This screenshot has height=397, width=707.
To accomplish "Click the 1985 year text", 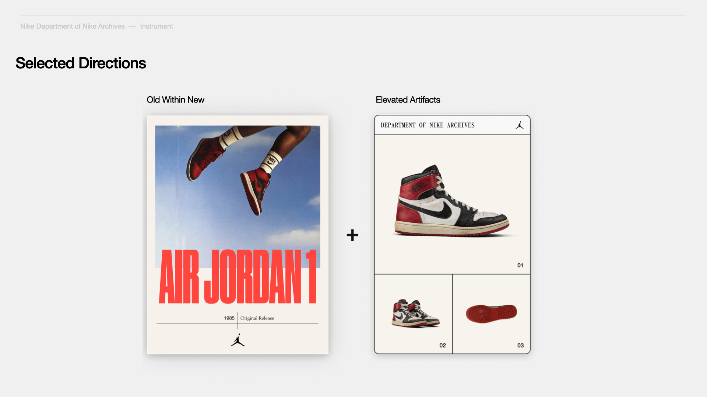I will tap(229, 318).
